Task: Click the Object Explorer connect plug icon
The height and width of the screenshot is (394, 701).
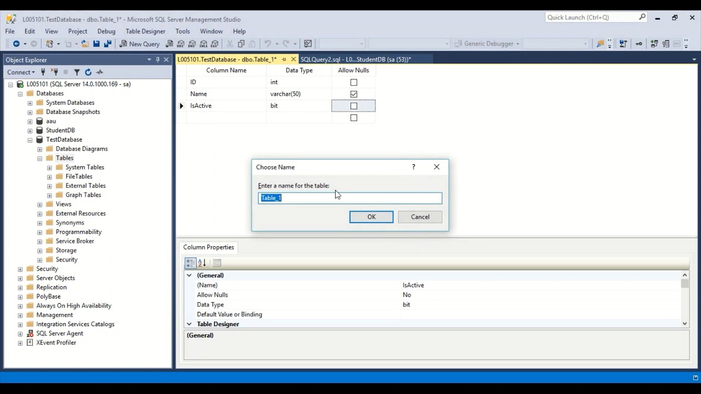Action: [43, 72]
